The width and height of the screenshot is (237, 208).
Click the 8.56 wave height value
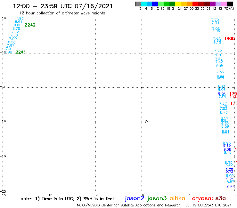[12, 42]
